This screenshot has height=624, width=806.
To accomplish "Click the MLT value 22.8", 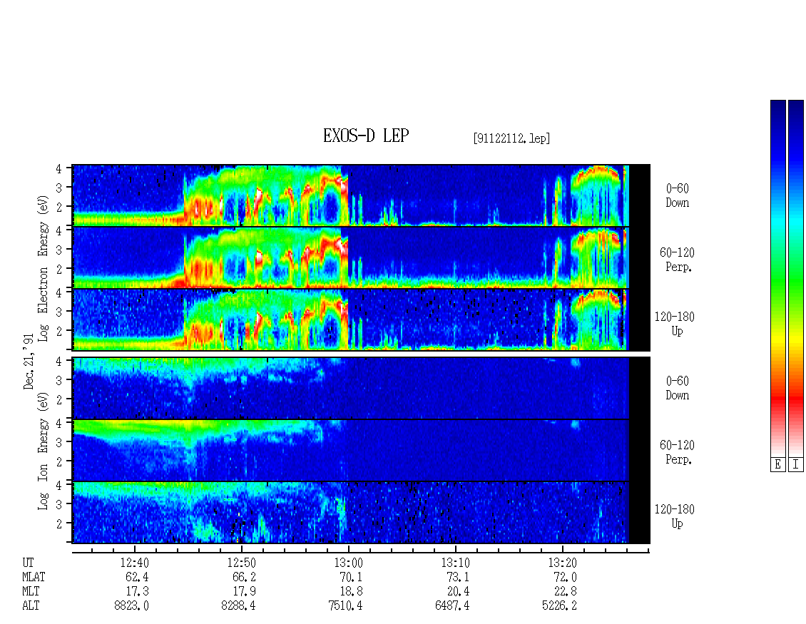I will [565, 592].
